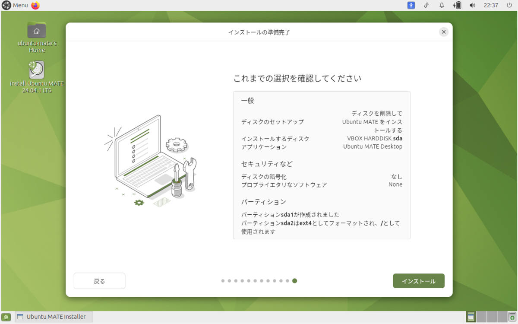Image resolution: width=518 pixels, height=324 pixels.
Task: Open the battery power indicator
Action: point(457,5)
